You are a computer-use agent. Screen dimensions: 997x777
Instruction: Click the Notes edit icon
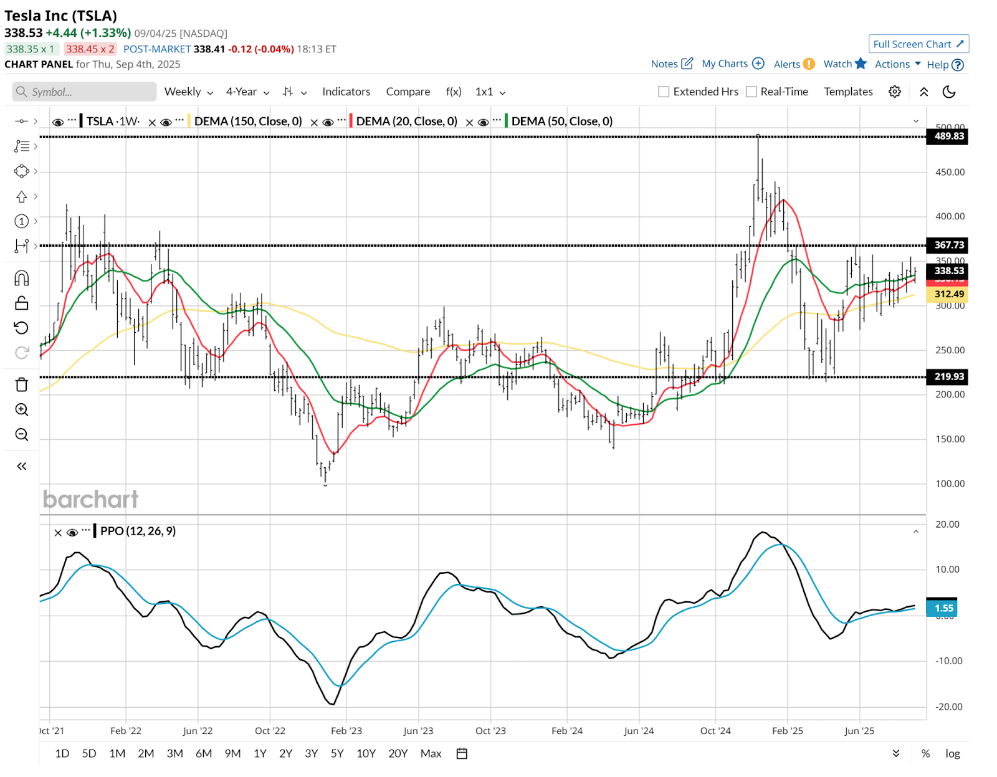coord(687,64)
